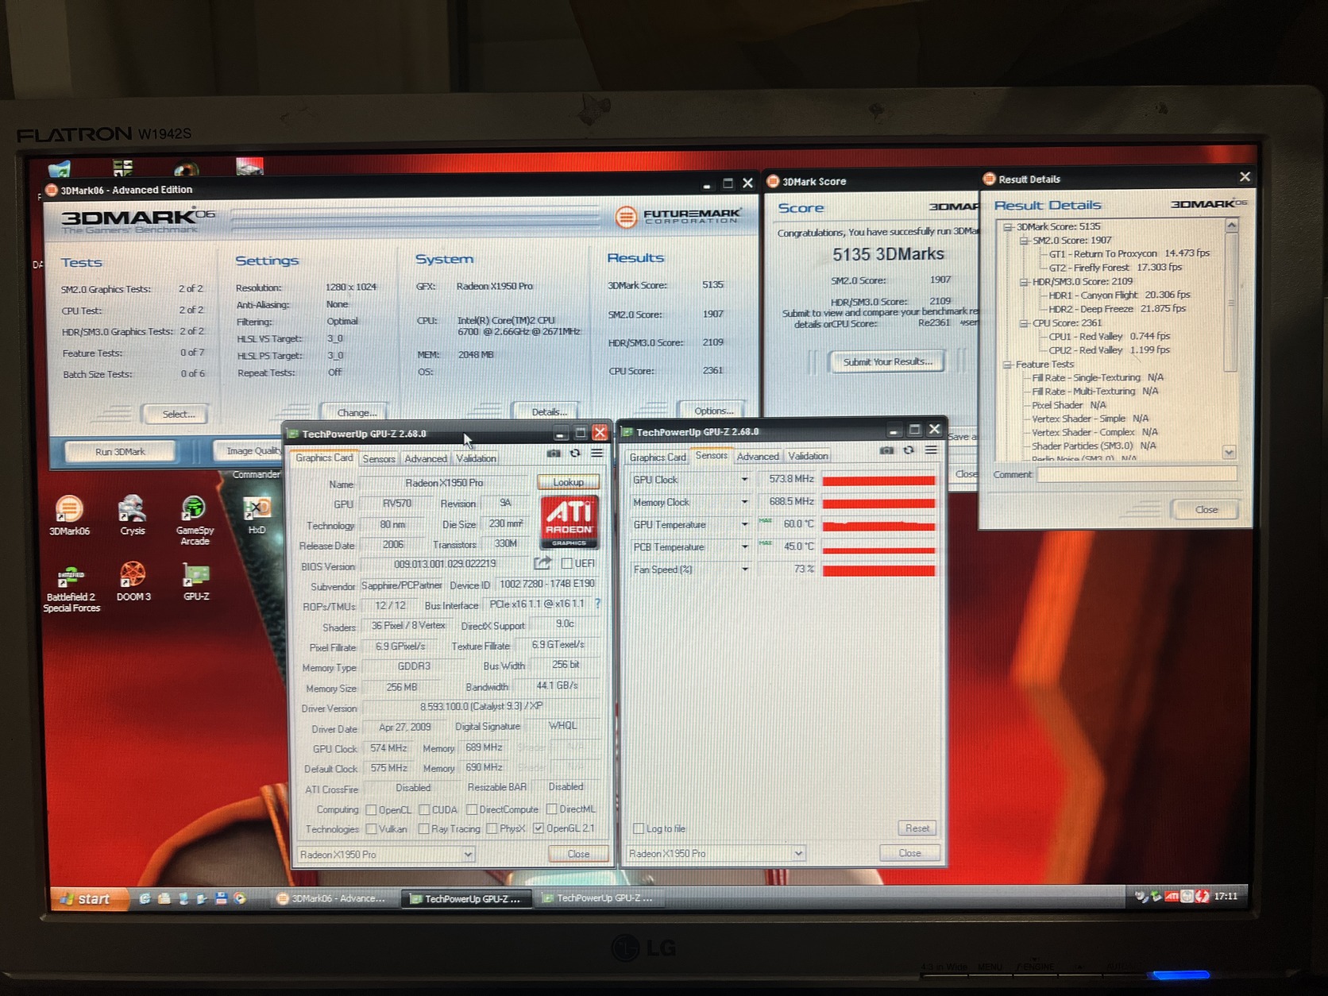
Task: Open the Options... button under Results
Action: pyautogui.click(x=713, y=411)
